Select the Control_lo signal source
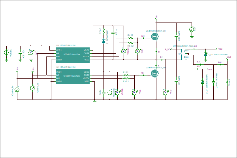237x158 pixels. click(x=32, y=88)
